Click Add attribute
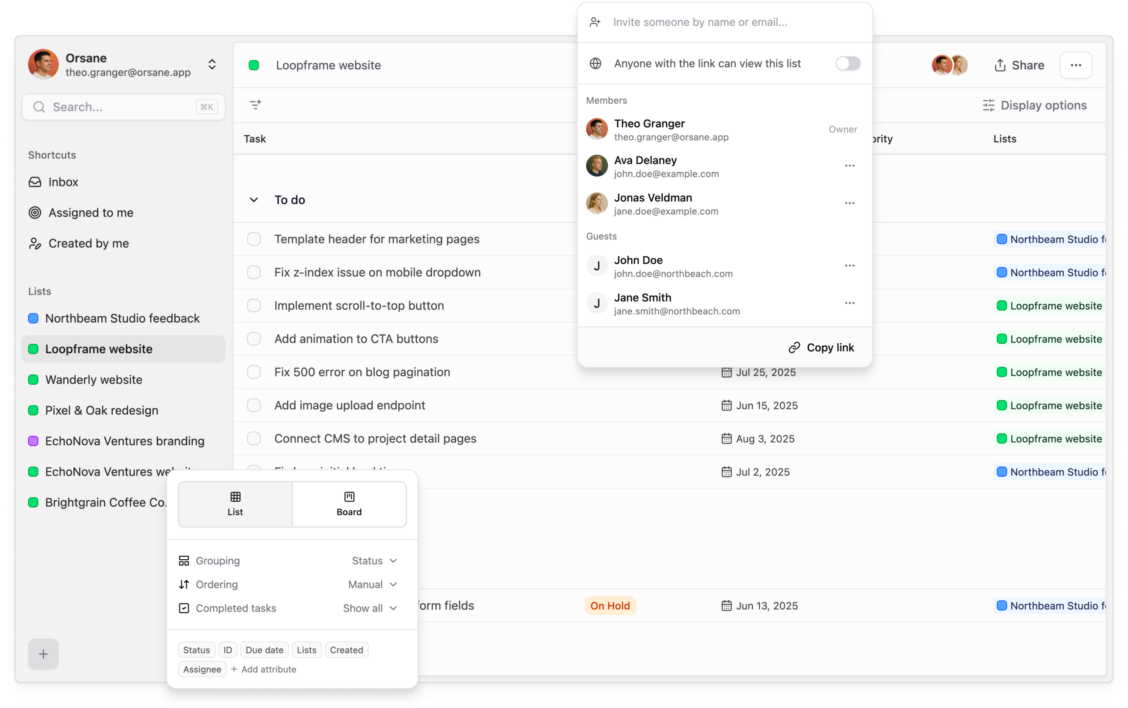The height and width of the screenshot is (708, 1128). coord(263,669)
